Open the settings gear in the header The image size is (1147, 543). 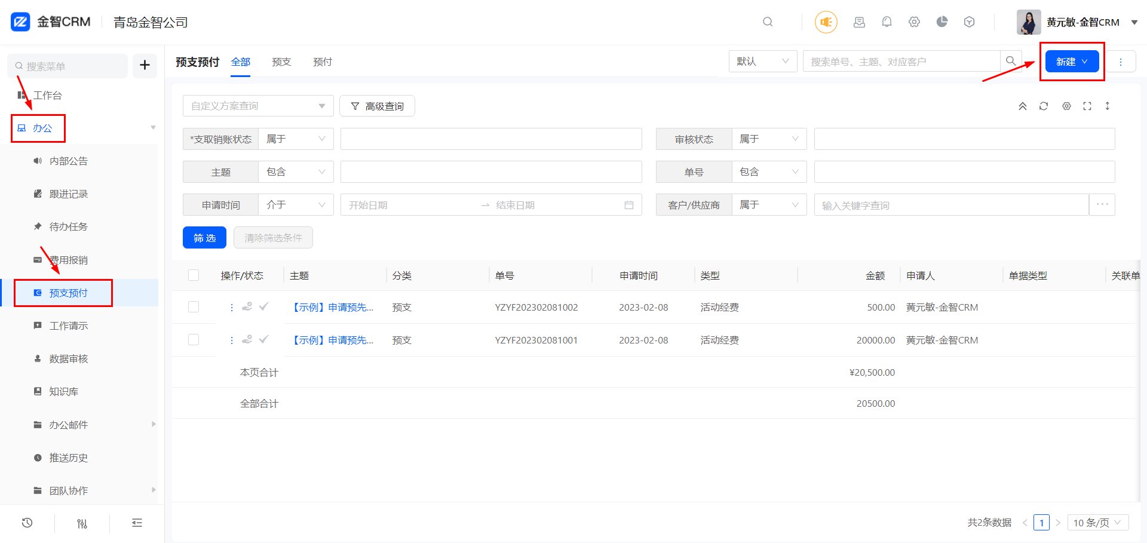click(x=914, y=22)
